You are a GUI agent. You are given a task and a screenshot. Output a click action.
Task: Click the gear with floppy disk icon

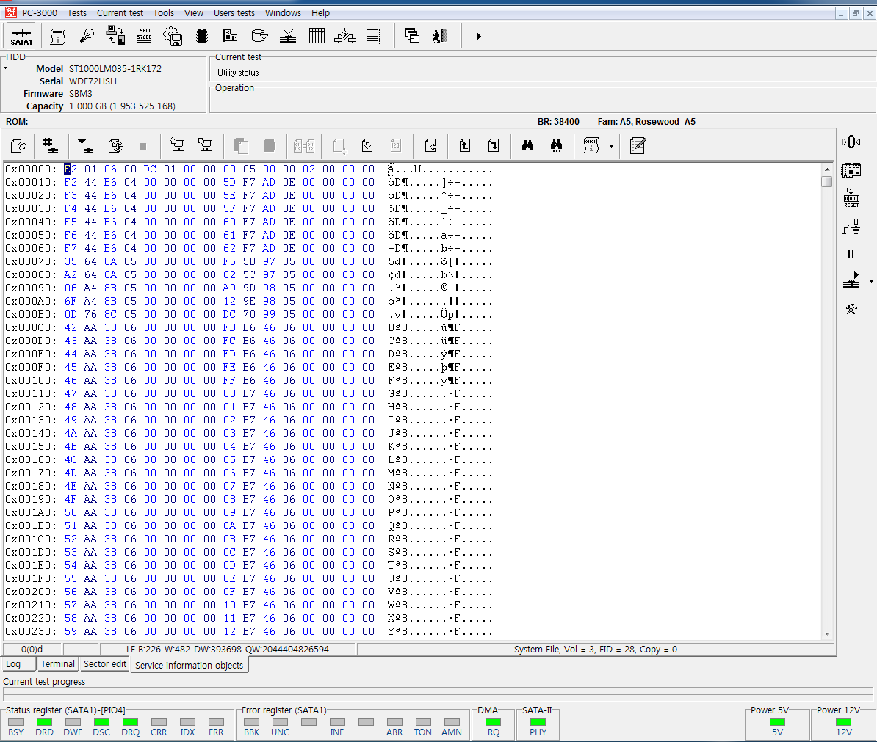pos(173,36)
